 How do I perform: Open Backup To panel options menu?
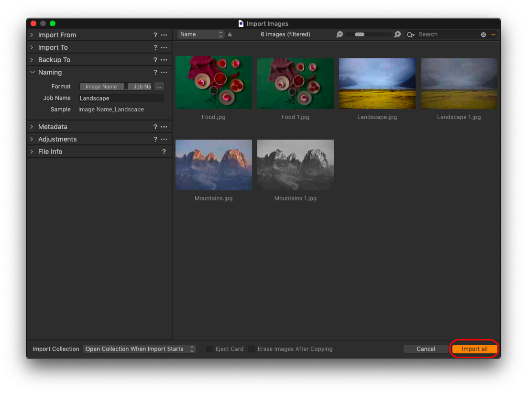[164, 60]
